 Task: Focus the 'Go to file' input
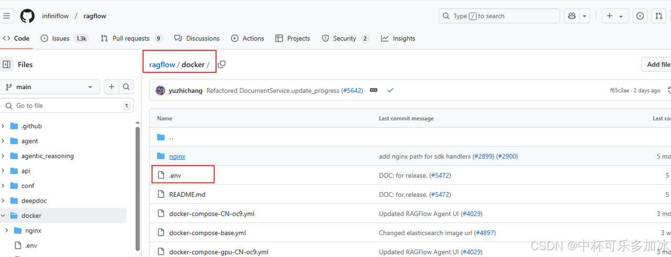pos(67,105)
